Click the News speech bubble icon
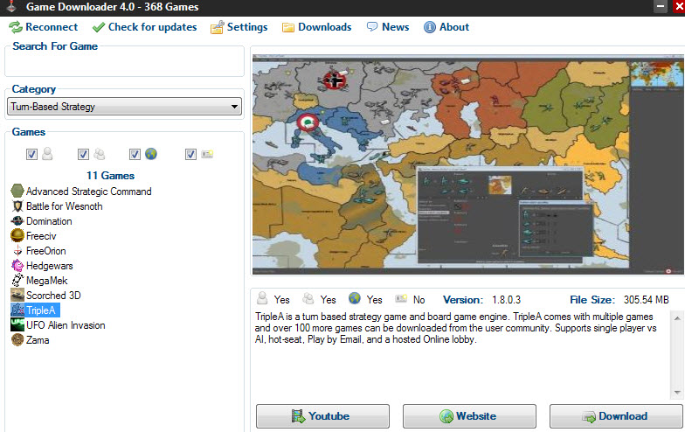 pos(372,26)
